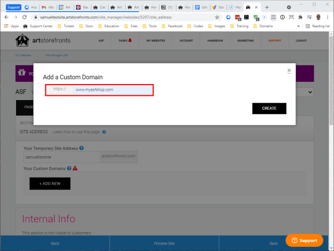Image resolution: width=334 pixels, height=251 pixels.
Task: Click the CREATE button
Action: click(x=269, y=108)
